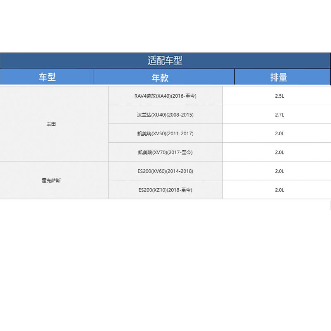Select 汉兰达(XU40)(2008-2015) row
The width and height of the screenshot is (331, 331).
coord(165,115)
